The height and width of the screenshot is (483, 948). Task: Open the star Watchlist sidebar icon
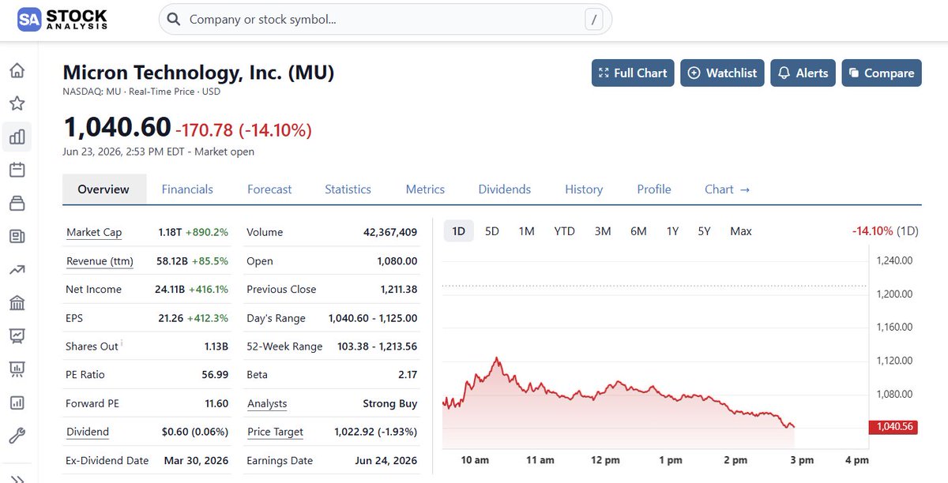tap(17, 103)
